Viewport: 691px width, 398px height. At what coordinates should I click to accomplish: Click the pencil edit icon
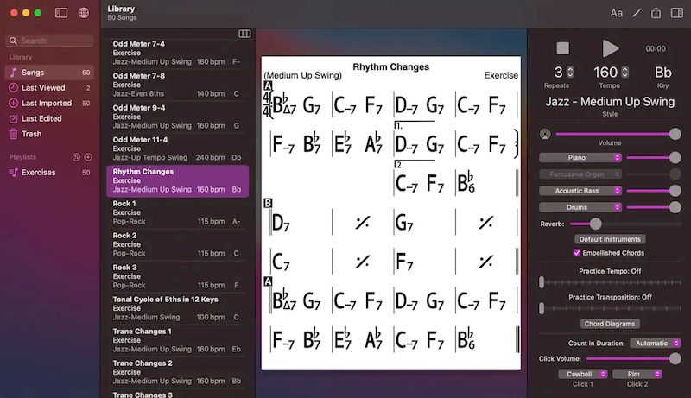click(637, 13)
